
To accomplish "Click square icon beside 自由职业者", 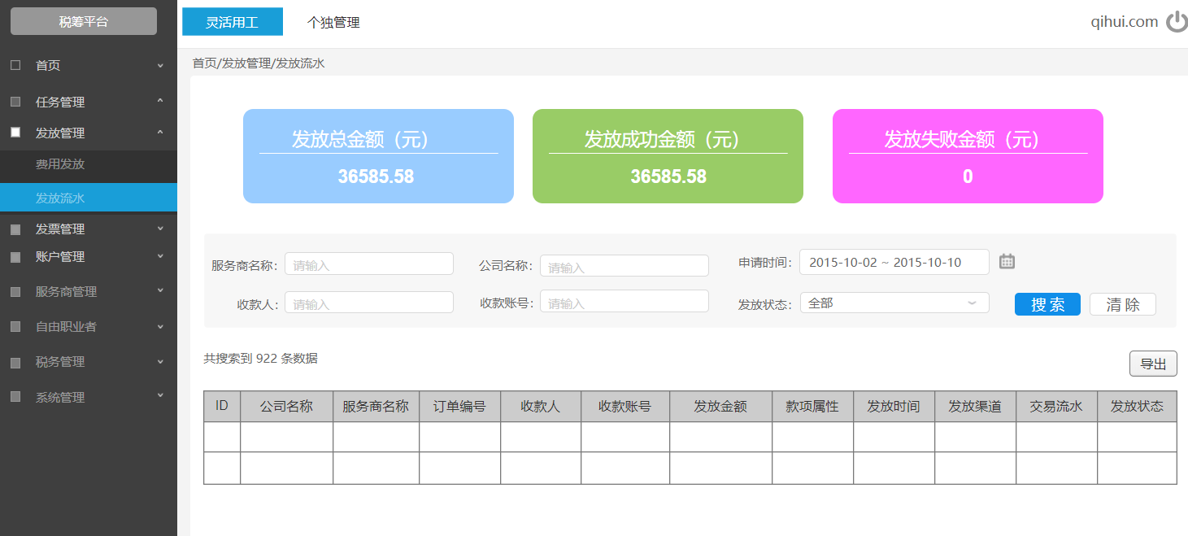I will pyautogui.click(x=15, y=326).
